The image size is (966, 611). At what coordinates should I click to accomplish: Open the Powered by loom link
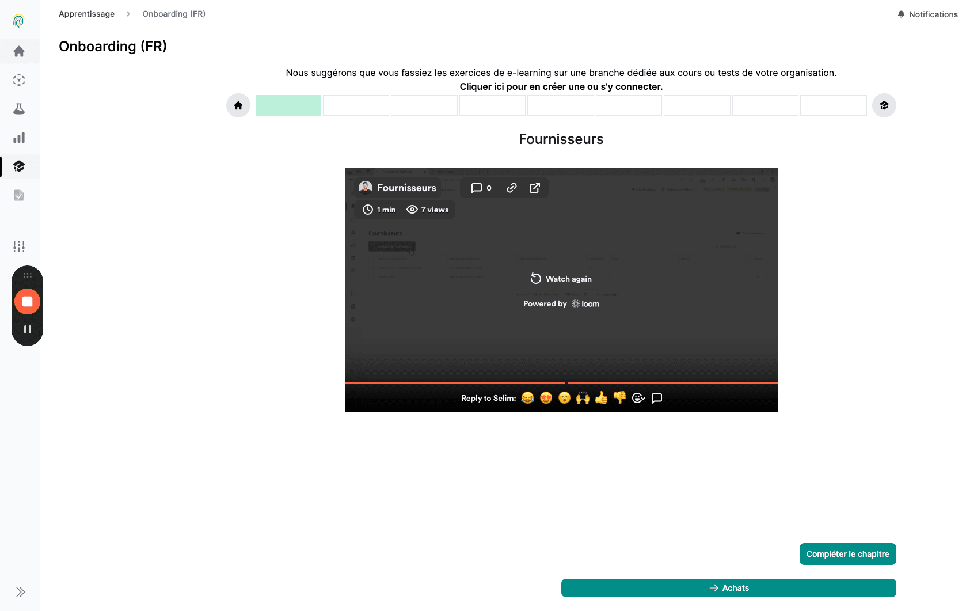[561, 303]
